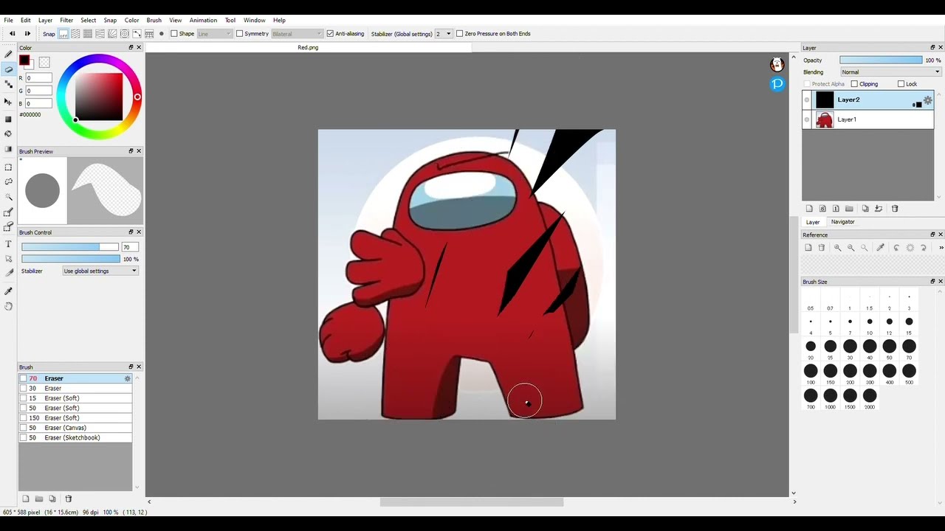
Task: Select the Magic Wand tool
Action: tap(8, 197)
